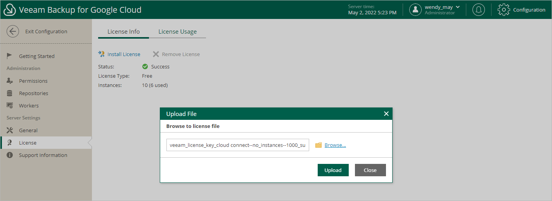552x201 pixels.
Task: Click the Exit Configuration back arrow
Action: [13, 31]
